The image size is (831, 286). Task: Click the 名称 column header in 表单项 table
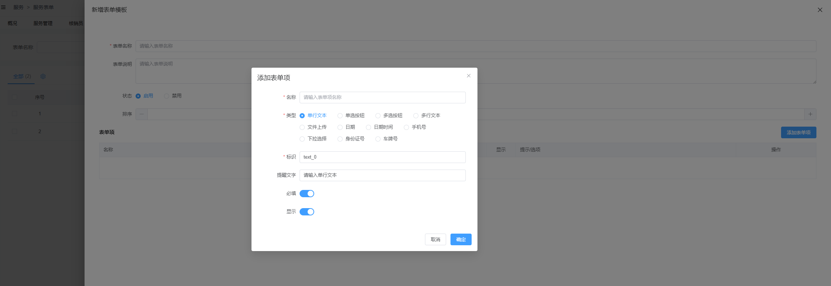(108, 150)
